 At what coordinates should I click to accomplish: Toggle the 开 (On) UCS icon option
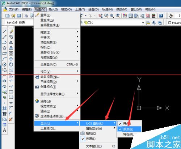click(129, 124)
